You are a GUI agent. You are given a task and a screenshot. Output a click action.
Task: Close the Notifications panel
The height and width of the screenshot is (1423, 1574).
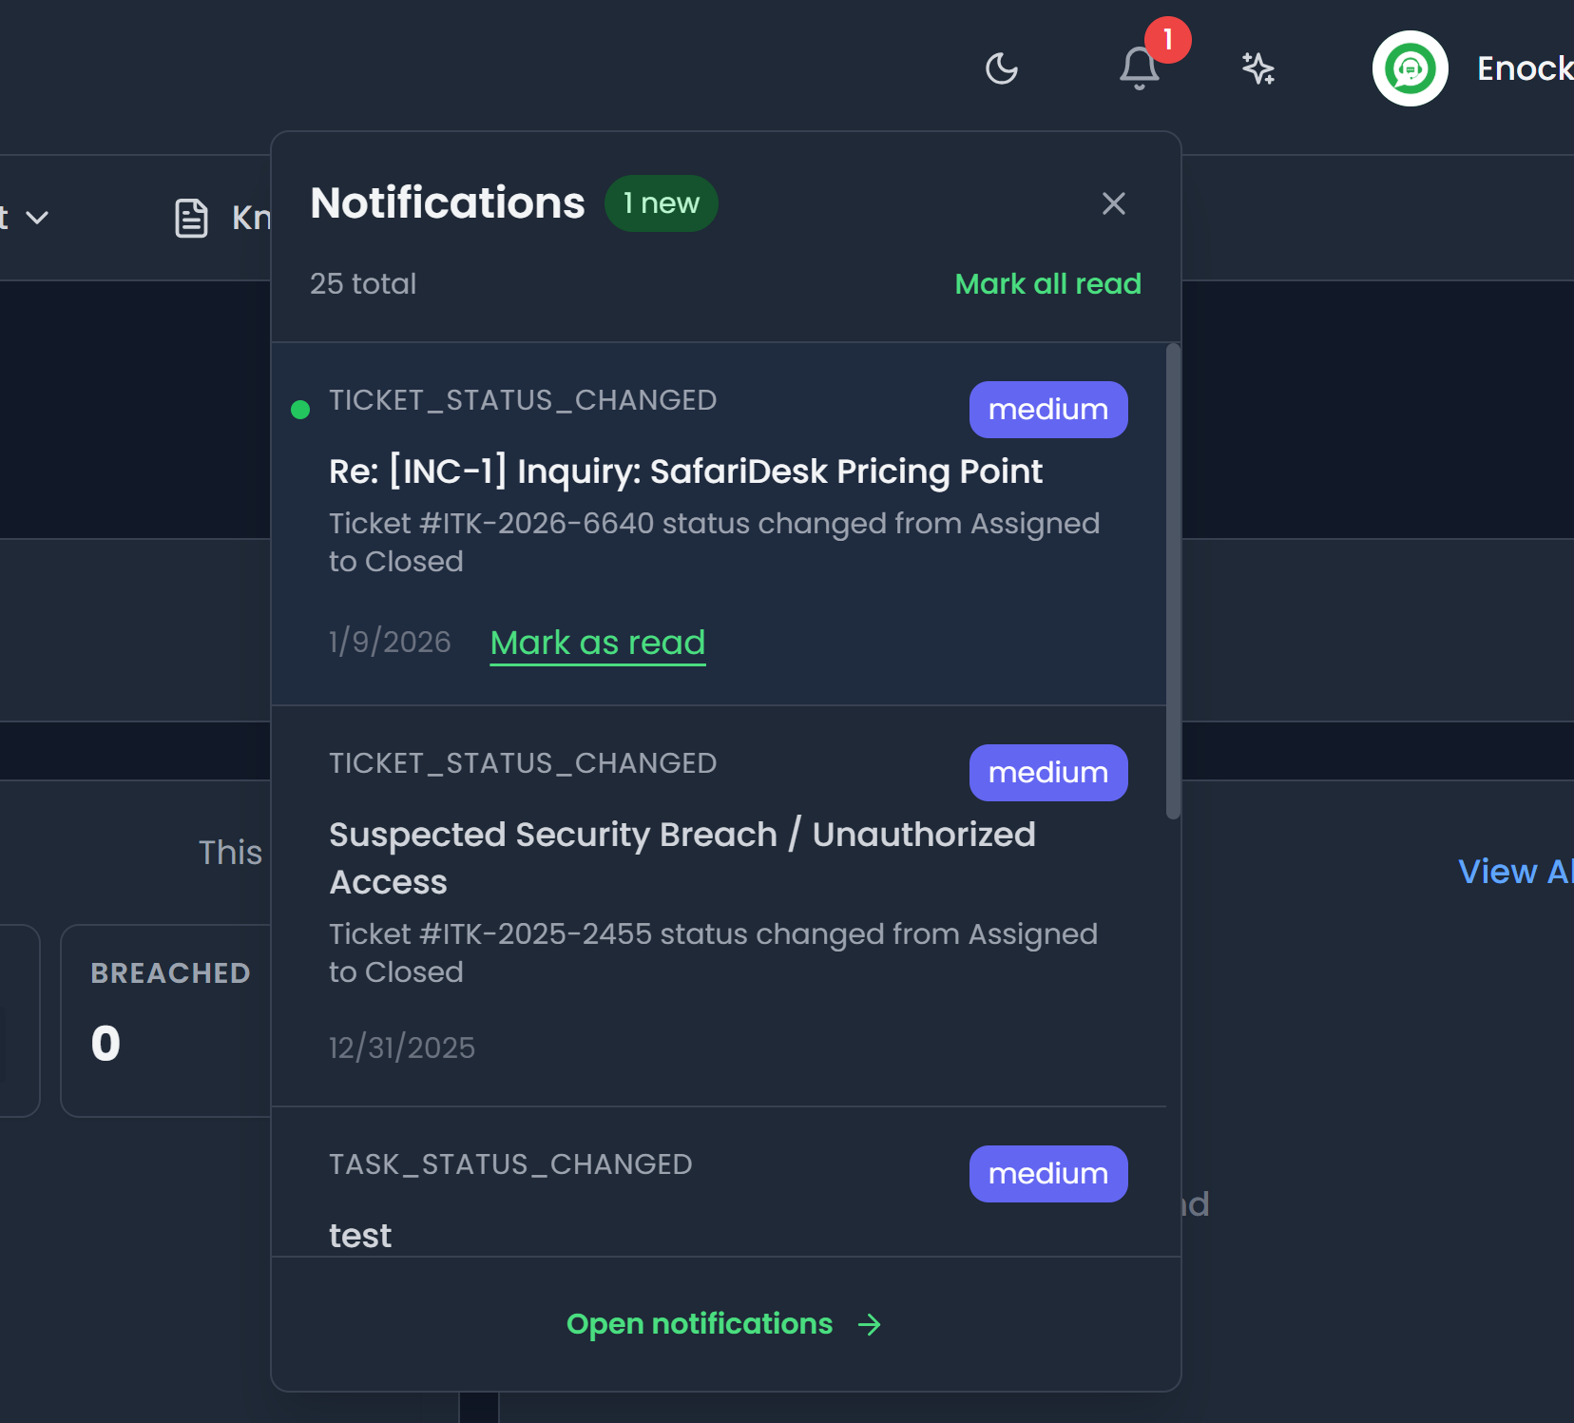pos(1113,203)
